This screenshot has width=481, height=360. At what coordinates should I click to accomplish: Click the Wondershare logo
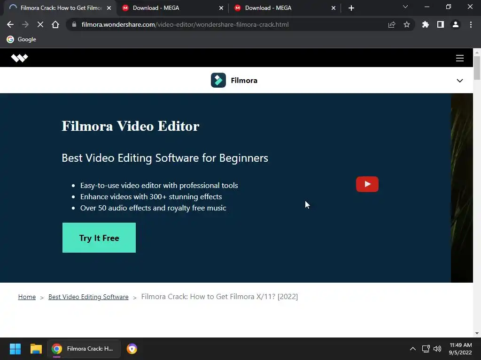pyautogui.click(x=19, y=58)
